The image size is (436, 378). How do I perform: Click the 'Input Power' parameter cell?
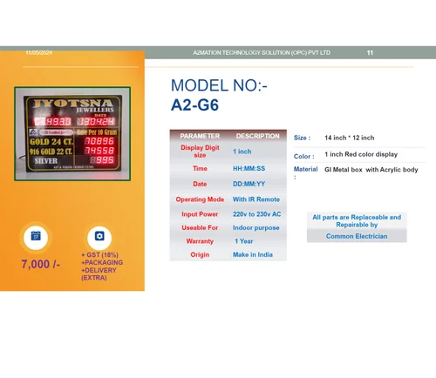(200, 214)
